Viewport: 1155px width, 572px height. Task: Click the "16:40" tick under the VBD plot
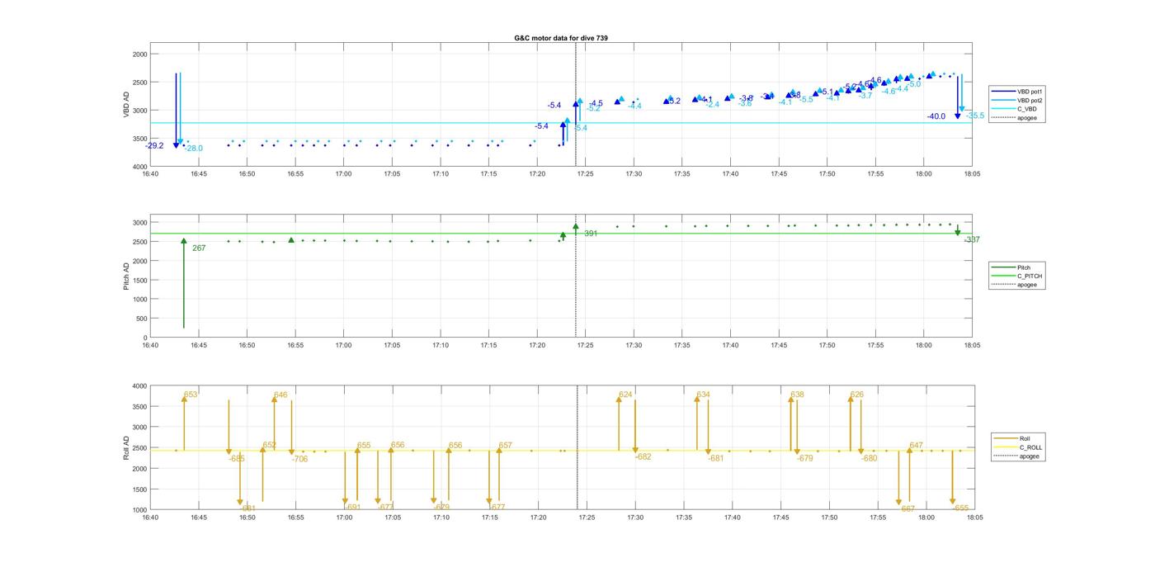click(149, 174)
